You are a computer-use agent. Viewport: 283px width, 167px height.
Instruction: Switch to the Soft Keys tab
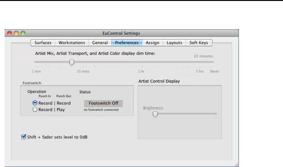(199, 43)
